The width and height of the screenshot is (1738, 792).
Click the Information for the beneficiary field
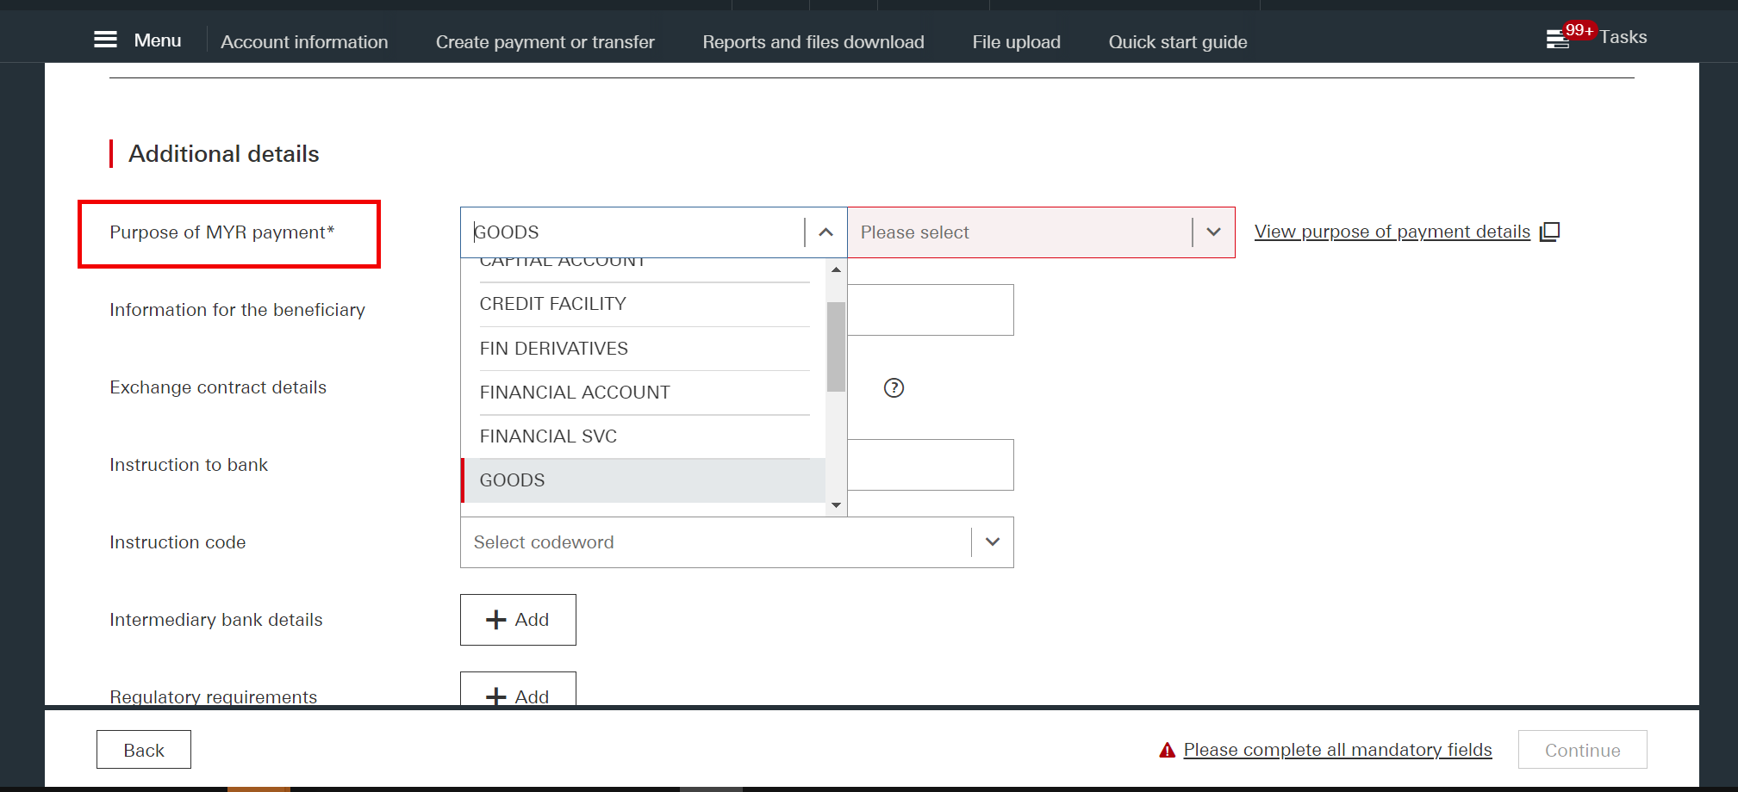pyautogui.click(x=931, y=310)
